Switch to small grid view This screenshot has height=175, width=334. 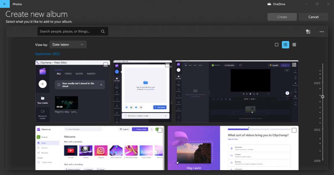294,45
